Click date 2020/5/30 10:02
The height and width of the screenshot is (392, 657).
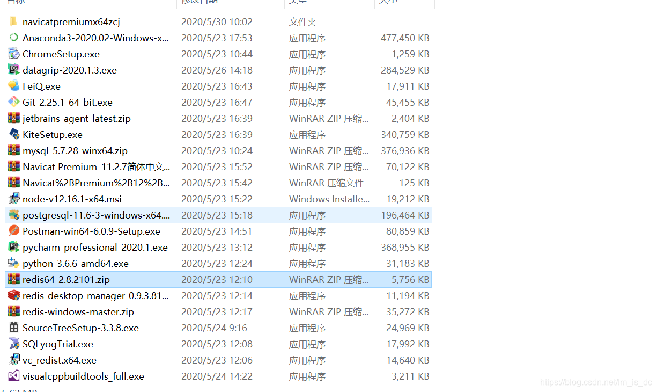[217, 22]
